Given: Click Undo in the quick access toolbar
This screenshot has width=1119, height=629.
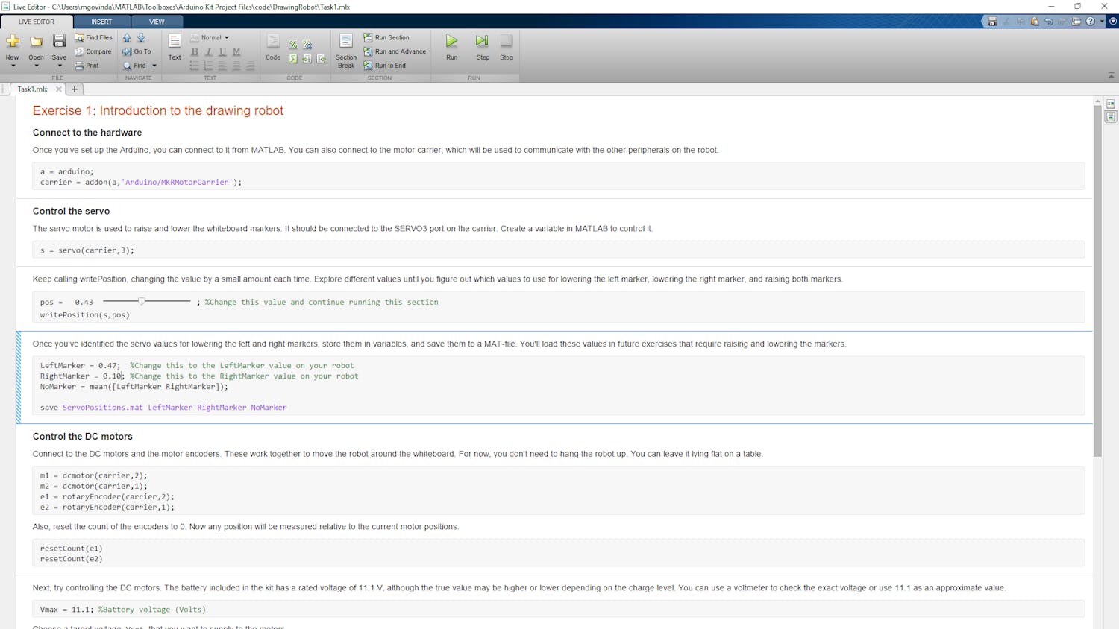Looking at the screenshot, I should coord(1048,22).
